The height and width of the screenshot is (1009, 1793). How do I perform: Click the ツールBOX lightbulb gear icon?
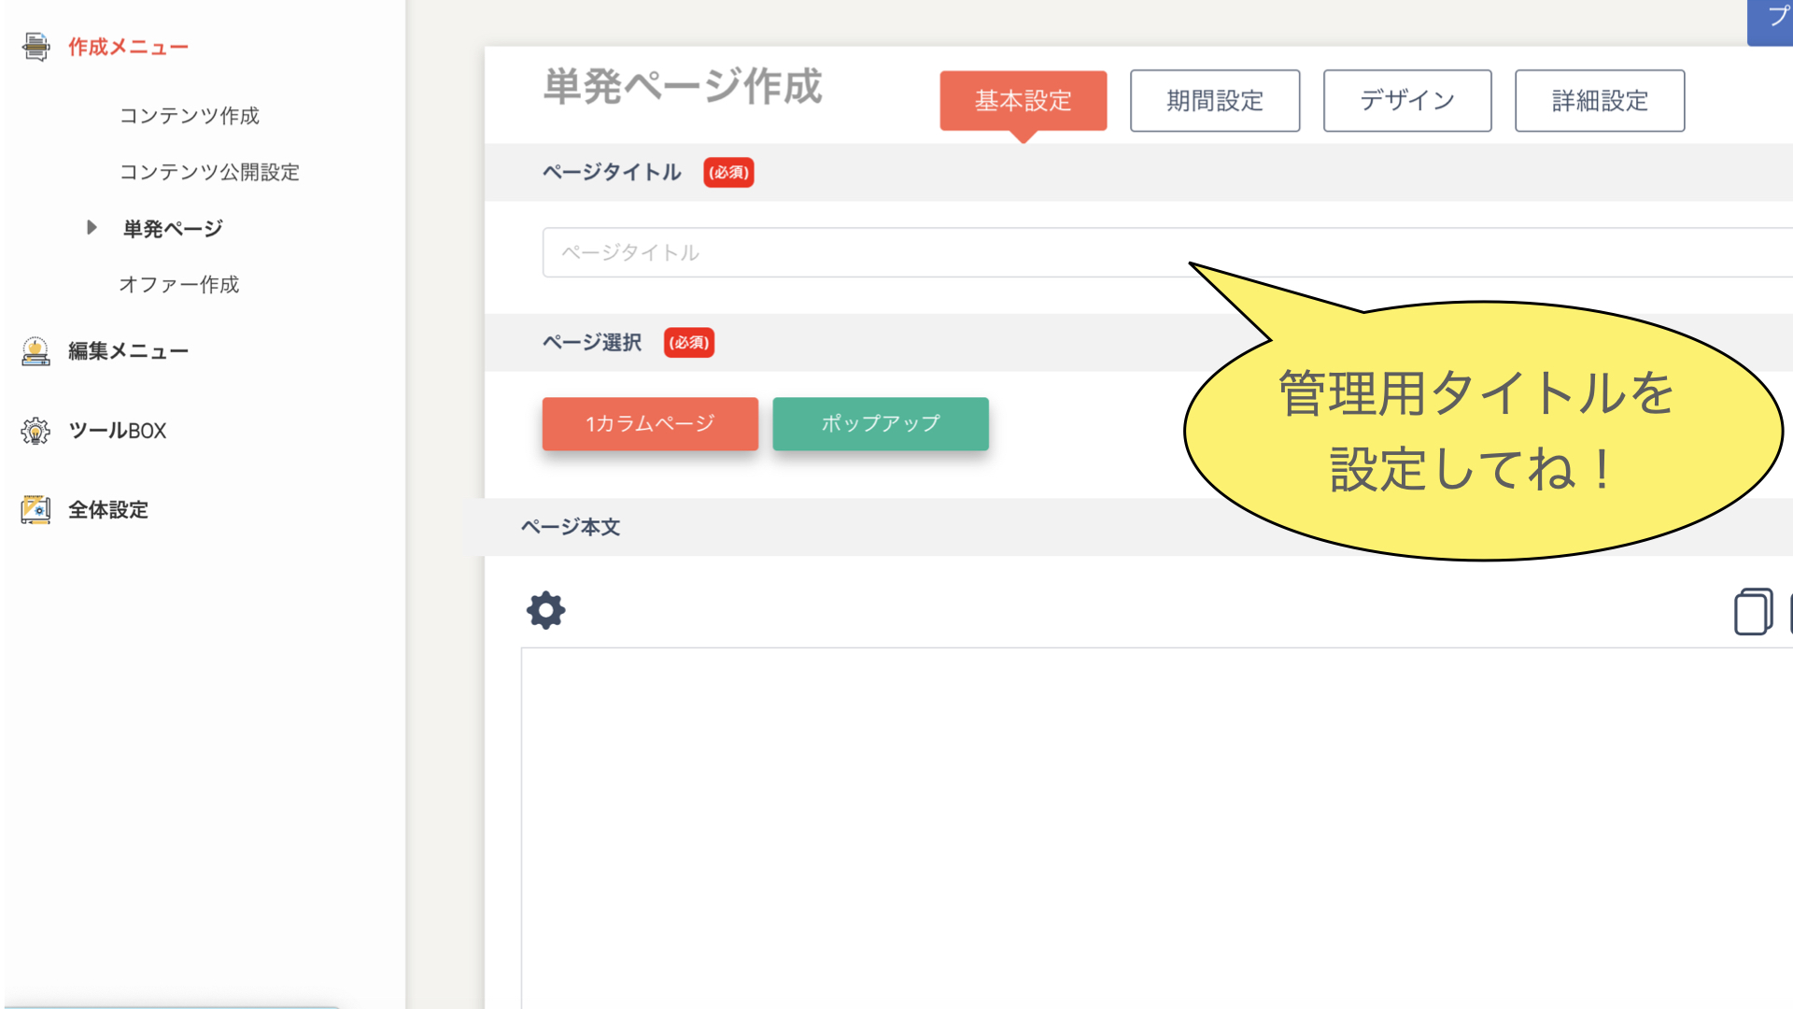(35, 431)
